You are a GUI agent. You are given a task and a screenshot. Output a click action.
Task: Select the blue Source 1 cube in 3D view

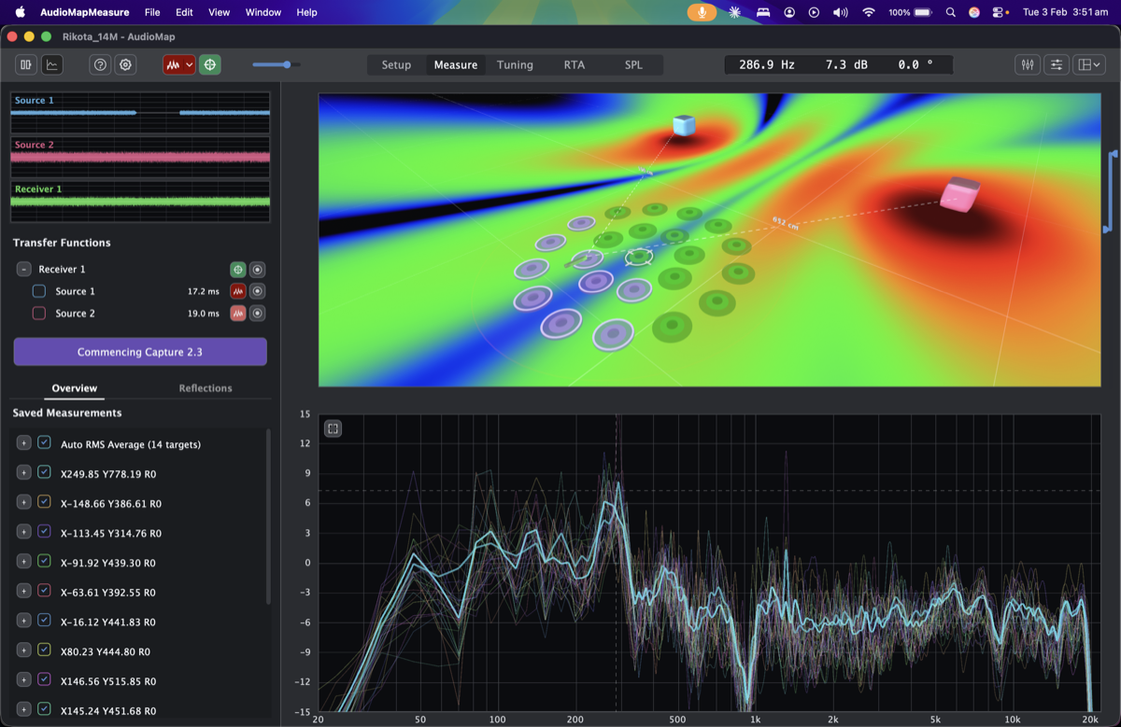coord(684,126)
